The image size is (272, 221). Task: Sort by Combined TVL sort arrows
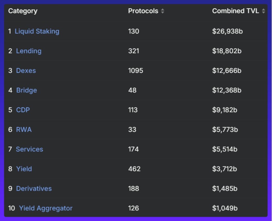[263, 11]
